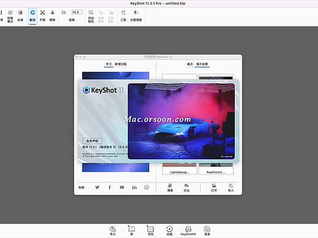Click the YouTube icon in welcome window
The width and height of the screenshot is (318, 238).
pyautogui.click(x=122, y=187)
